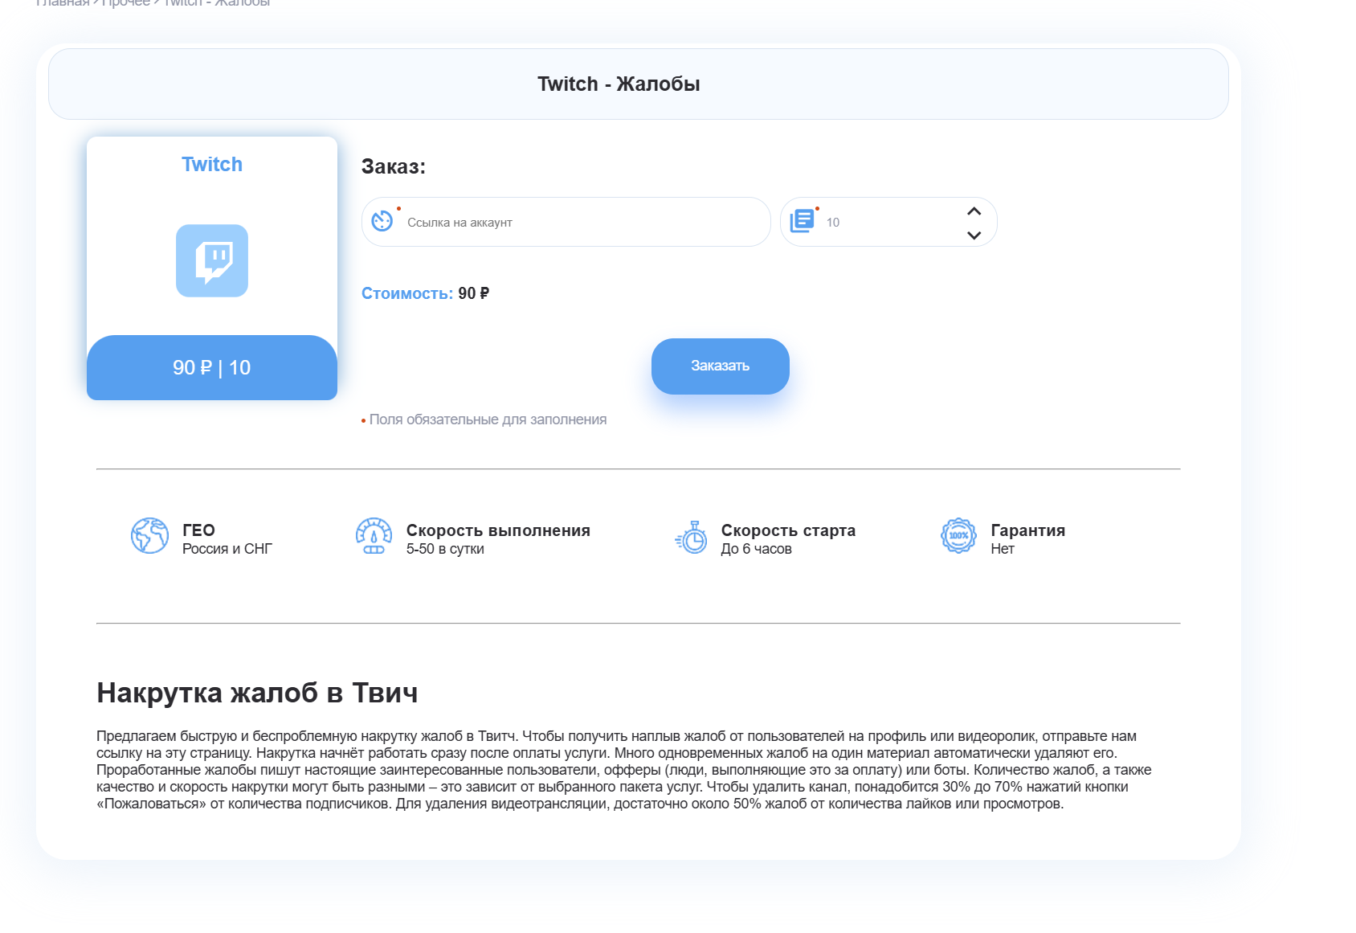Image resolution: width=1356 pixels, height=933 pixels.
Task: Click the Заказ: heading
Action: (x=394, y=166)
